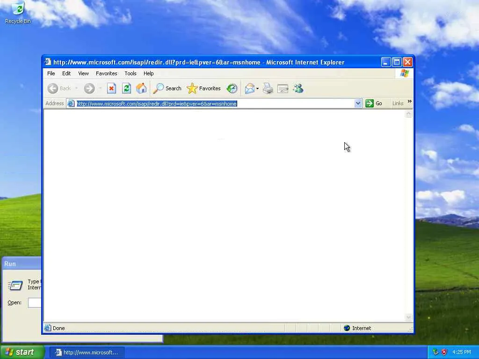Refresh the page with green arrows icon
479x359 pixels.
coord(126,88)
